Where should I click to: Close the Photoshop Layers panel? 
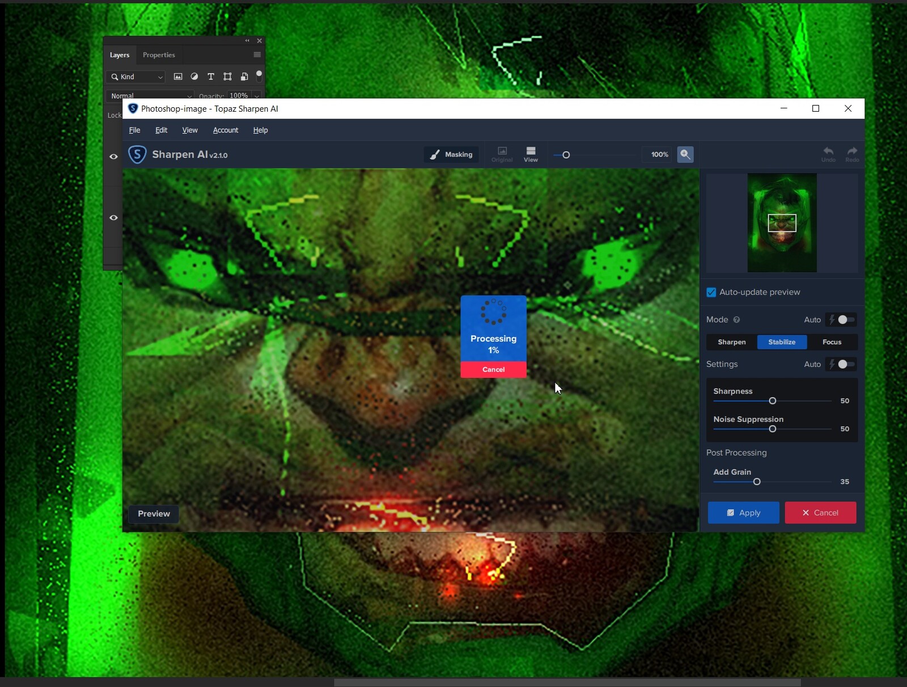tap(259, 41)
